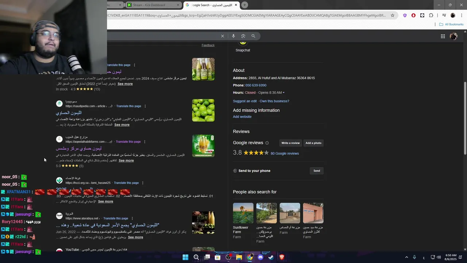The image size is (467, 263).
Task: Open Brave browser from taskbar
Action: (282, 257)
